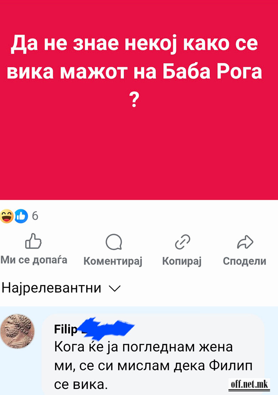This screenshot has height=395, width=278.
Task: Select the comment text by Filip
Action: tap(153, 366)
